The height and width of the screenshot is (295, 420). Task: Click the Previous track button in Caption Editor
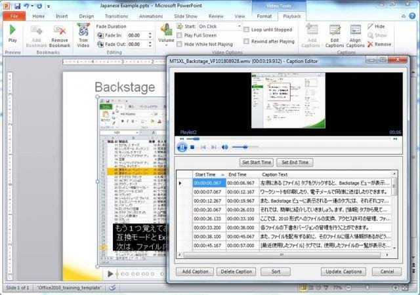203,147
